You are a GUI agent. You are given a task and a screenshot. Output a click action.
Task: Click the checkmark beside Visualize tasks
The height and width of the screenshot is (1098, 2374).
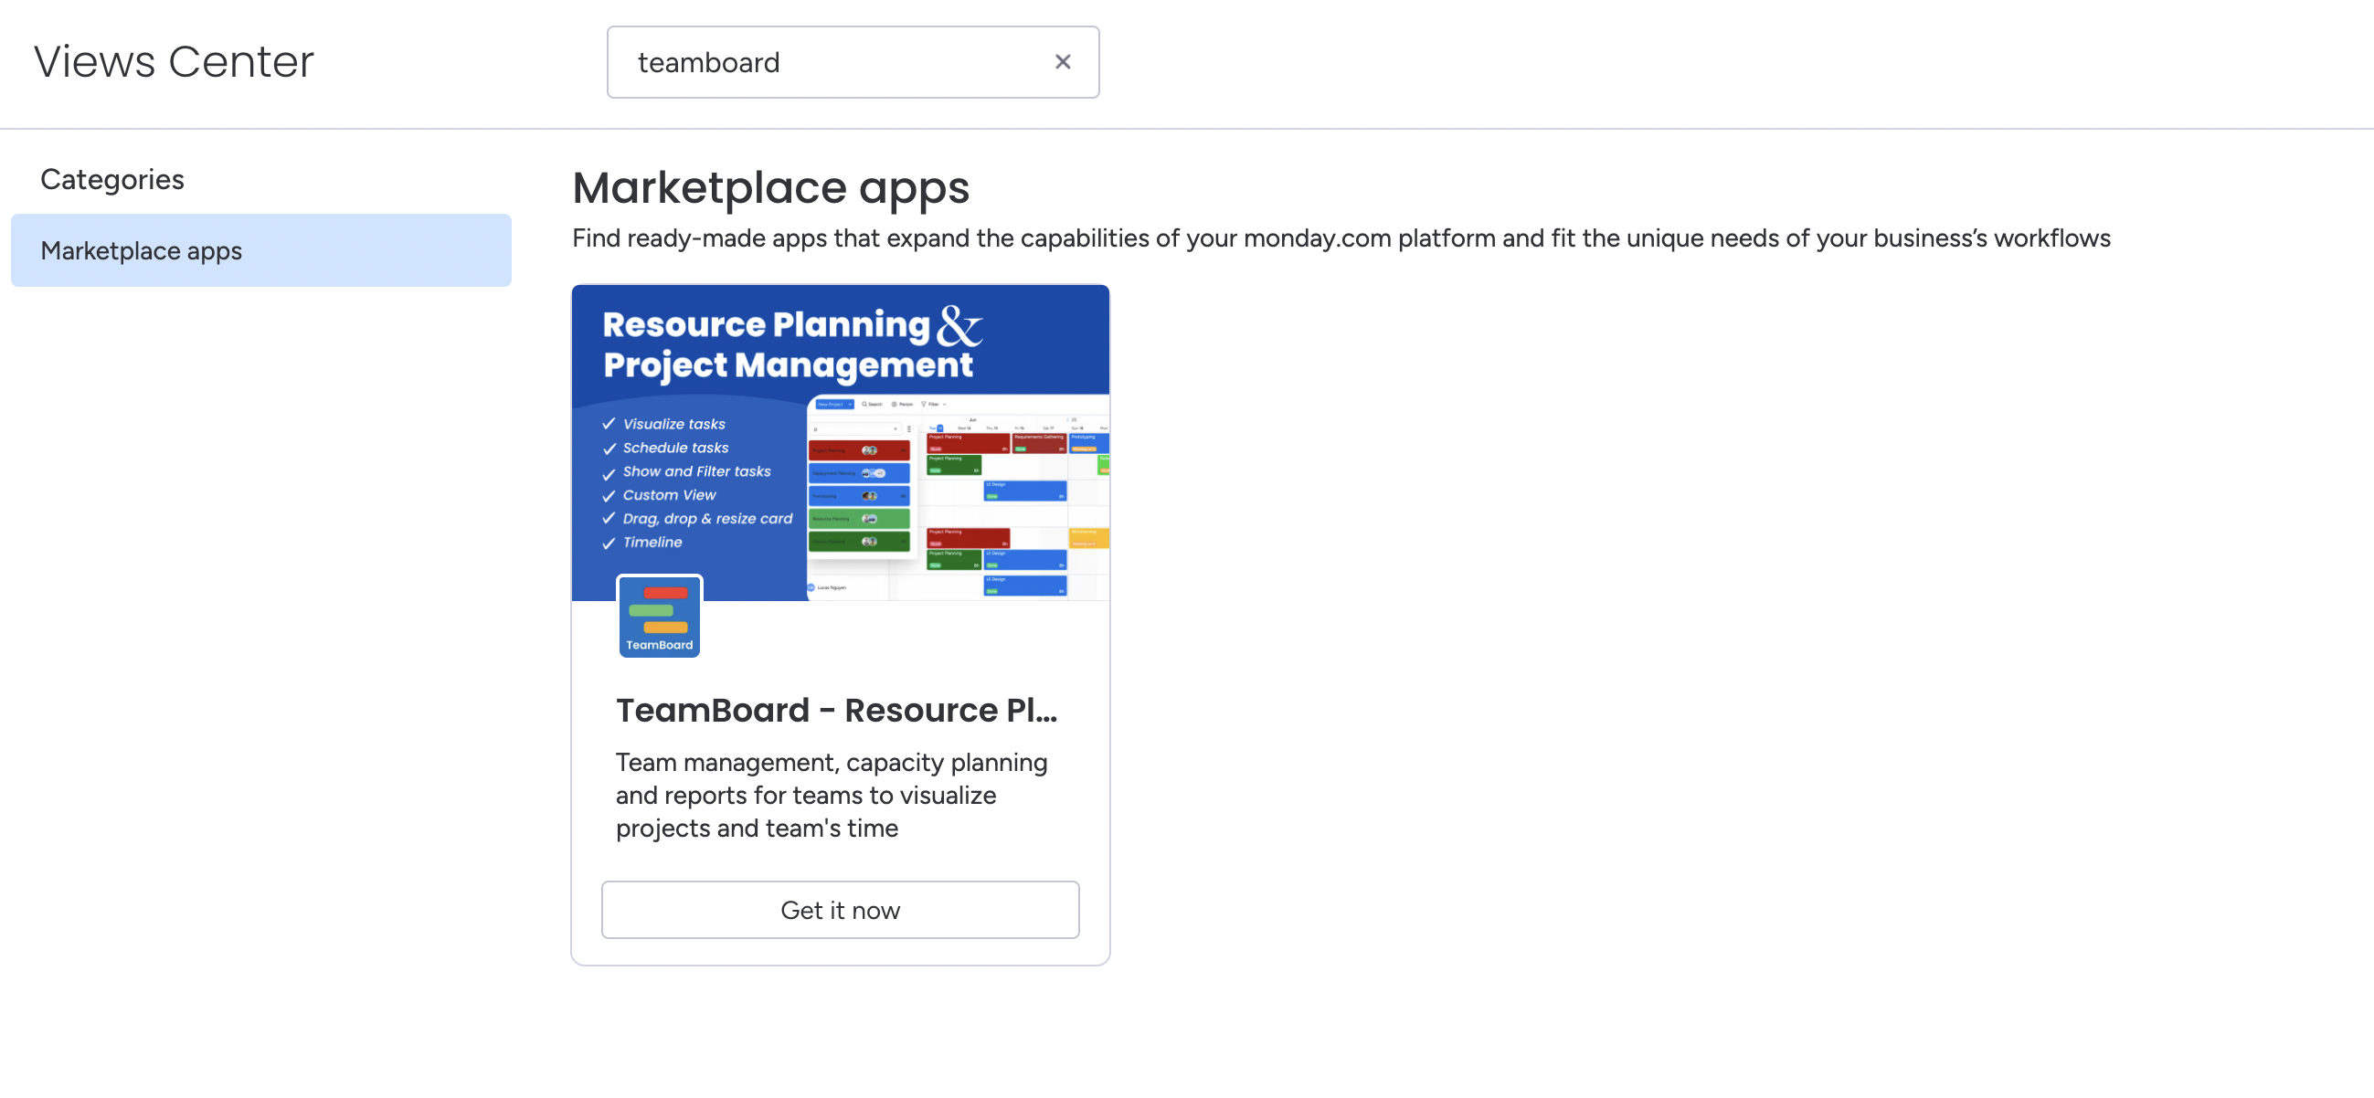click(x=609, y=424)
